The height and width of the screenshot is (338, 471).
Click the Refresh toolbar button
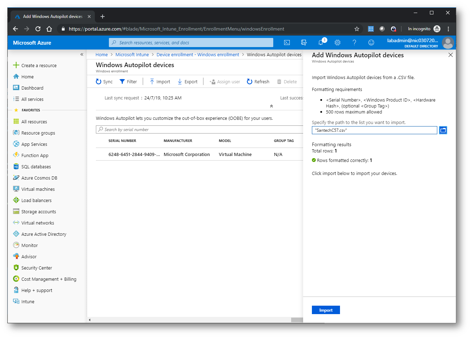pyautogui.click(x=258, y=82)
